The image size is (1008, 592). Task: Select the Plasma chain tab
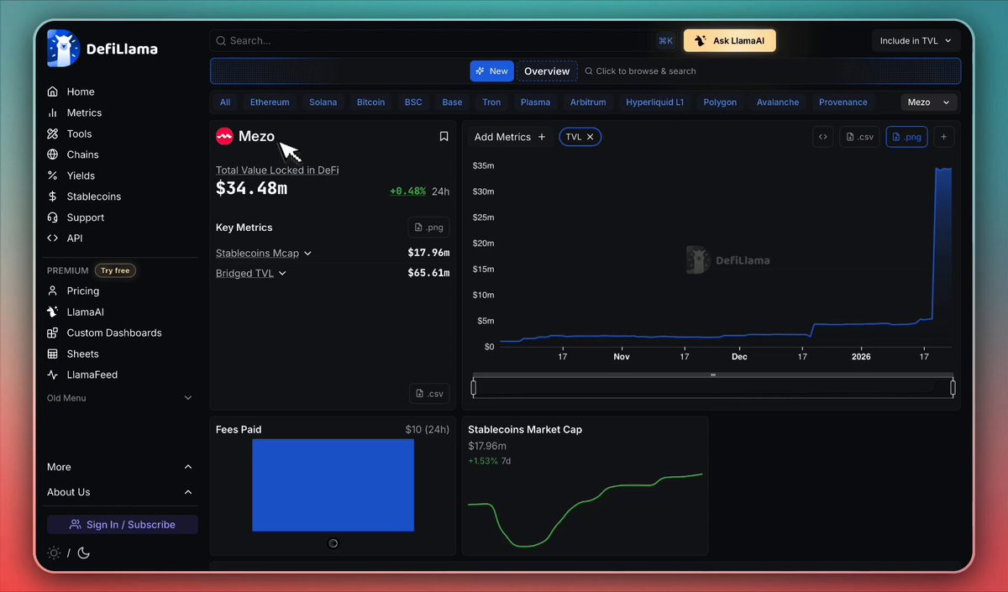tap(535, 102)
